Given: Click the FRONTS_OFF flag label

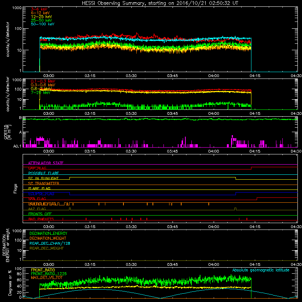Looking at the screenshot, I should tap(40, 214).
